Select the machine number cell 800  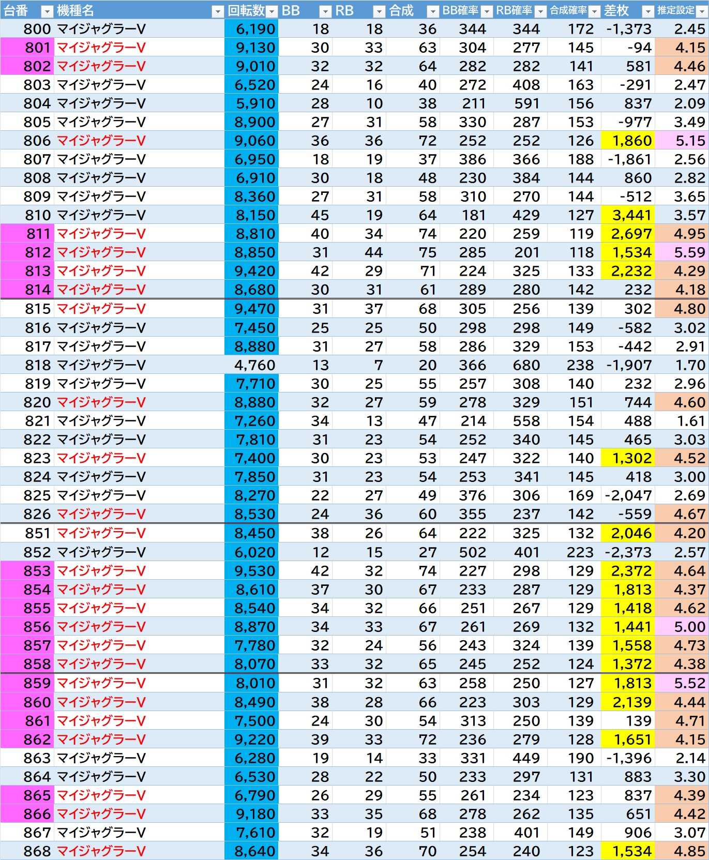(x=27, y=29)
